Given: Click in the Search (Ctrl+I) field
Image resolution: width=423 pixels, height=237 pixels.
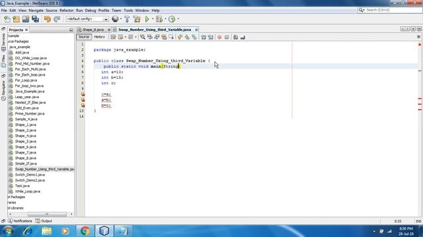Looking at the screenshot, I should point(393,10).
